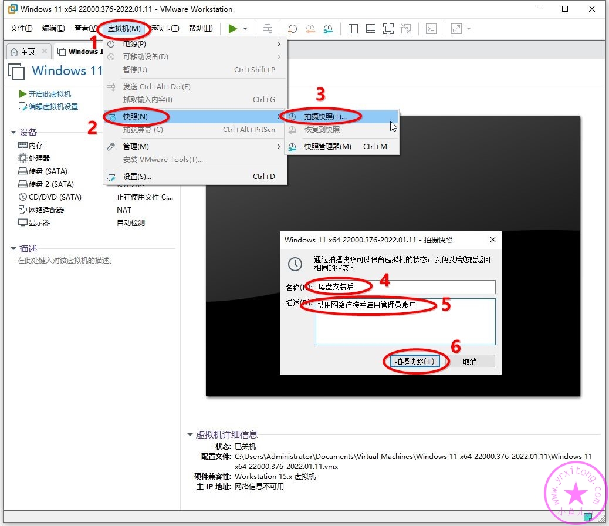Screen dimensions: 609x526
Task: Open the 文件(F) menu
Action: tap(21, 28)
